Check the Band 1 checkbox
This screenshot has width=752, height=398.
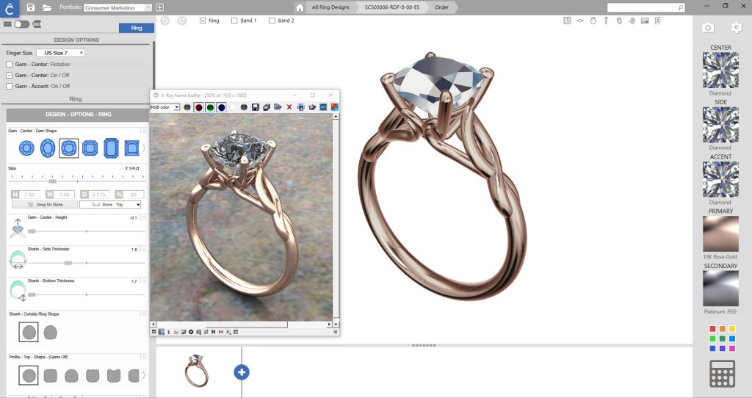[x=234, y=21]
